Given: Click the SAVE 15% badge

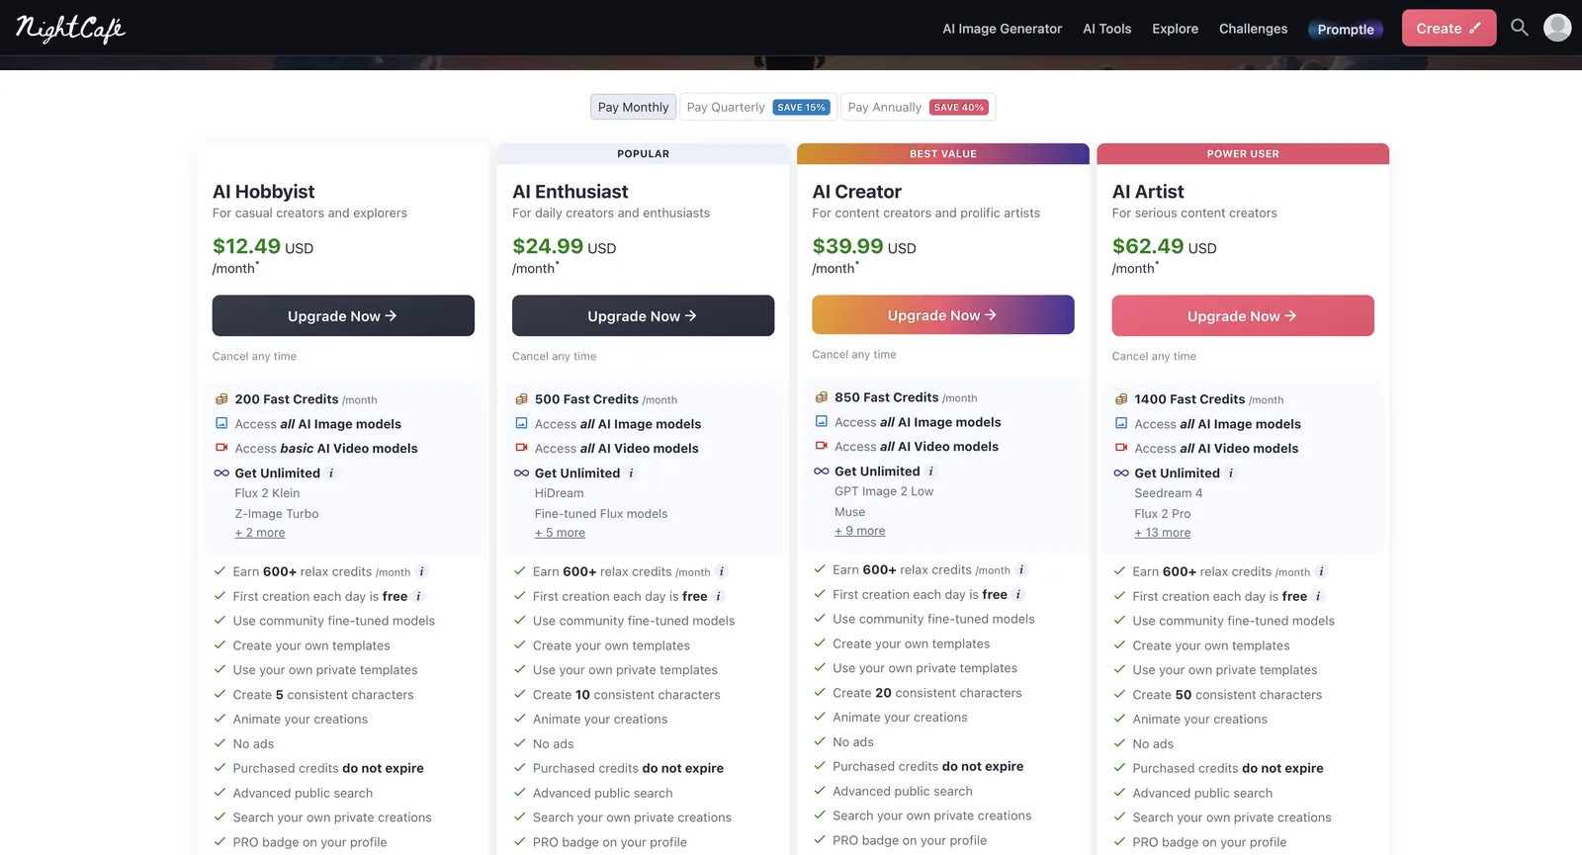Looking at the screenshot, I should (801, 108).
